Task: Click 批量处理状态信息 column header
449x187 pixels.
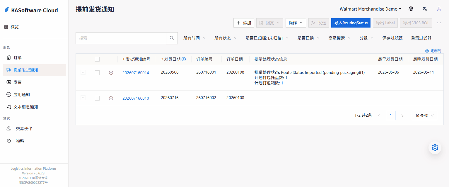Action: 271,59
